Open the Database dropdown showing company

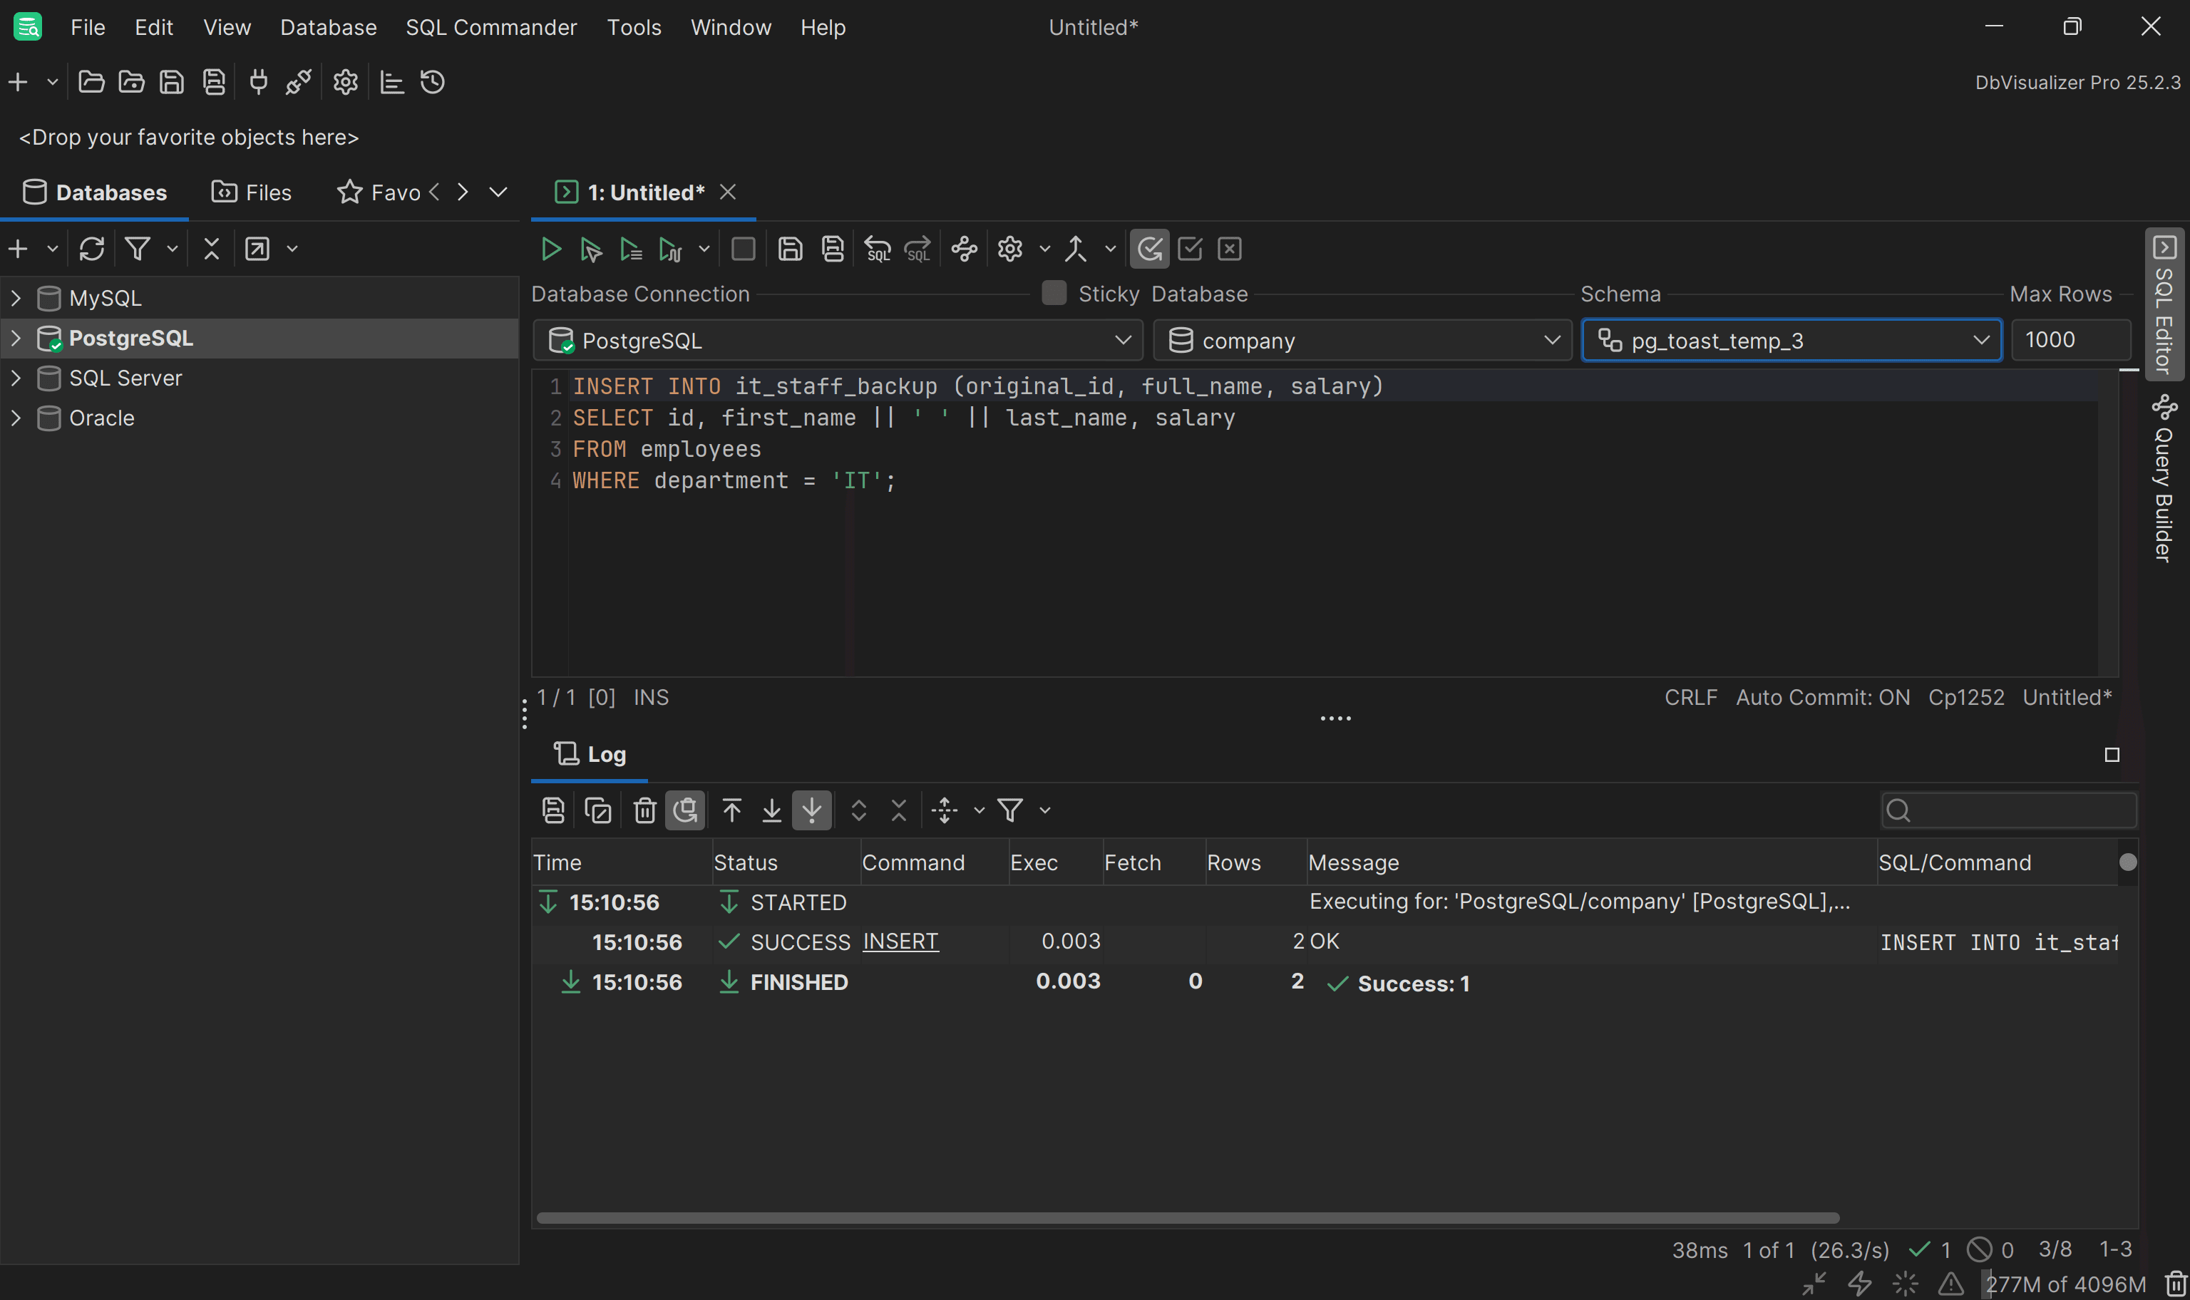(x=1363, y=341)
